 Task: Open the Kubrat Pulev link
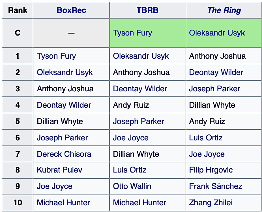tap(59, 170)
